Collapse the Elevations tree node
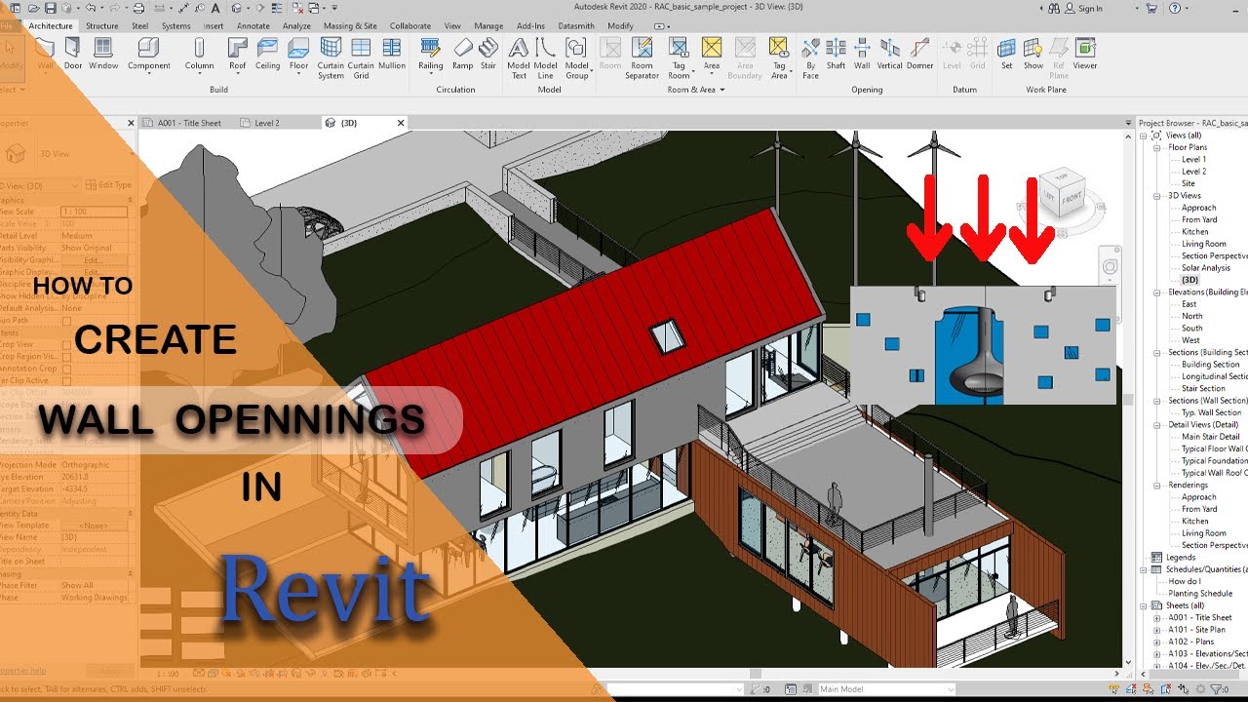The width and height of the screenshot is (1248, 702). (1157, 292)
